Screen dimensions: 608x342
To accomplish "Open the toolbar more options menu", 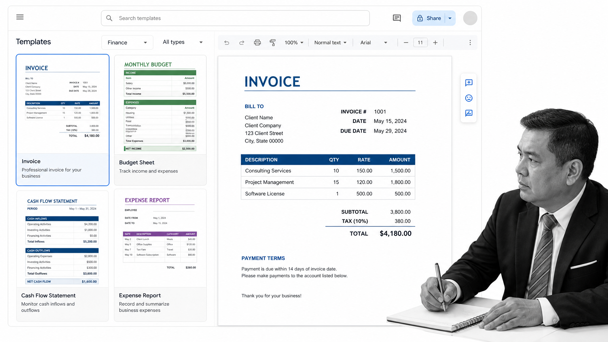I will [x=470, y=42].
